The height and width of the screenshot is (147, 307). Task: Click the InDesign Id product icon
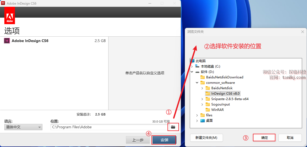7,41
